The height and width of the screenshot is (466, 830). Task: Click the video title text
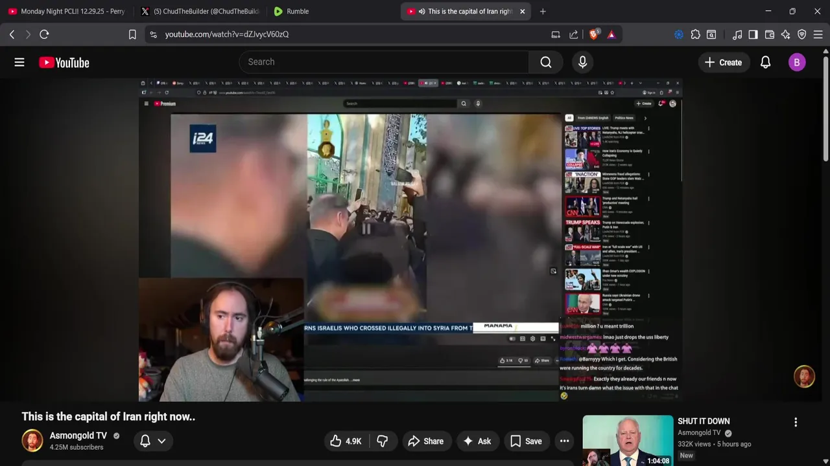108,417
